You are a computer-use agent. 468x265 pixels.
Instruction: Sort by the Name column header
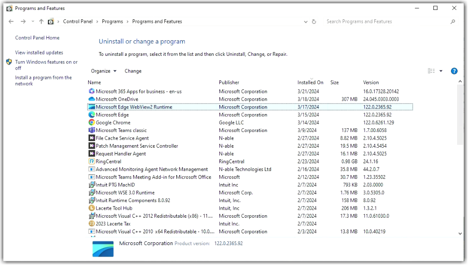94,82
